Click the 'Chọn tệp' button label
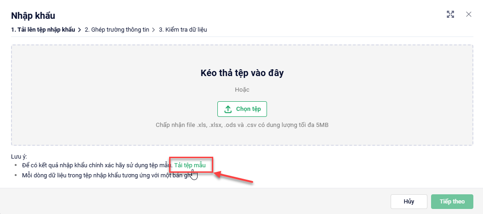The image size is (483, 214). 248,109
